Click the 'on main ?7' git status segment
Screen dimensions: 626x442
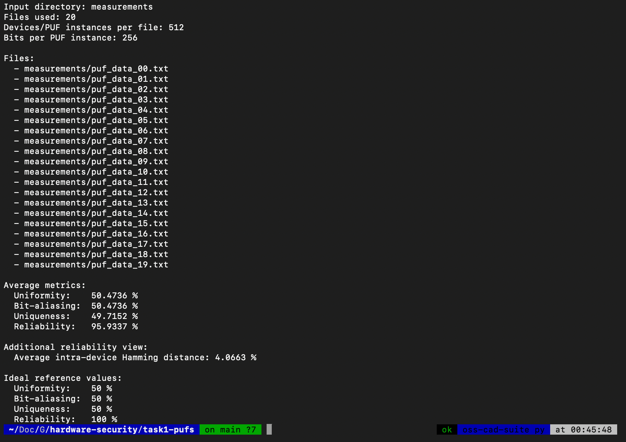tap(231, 430)
